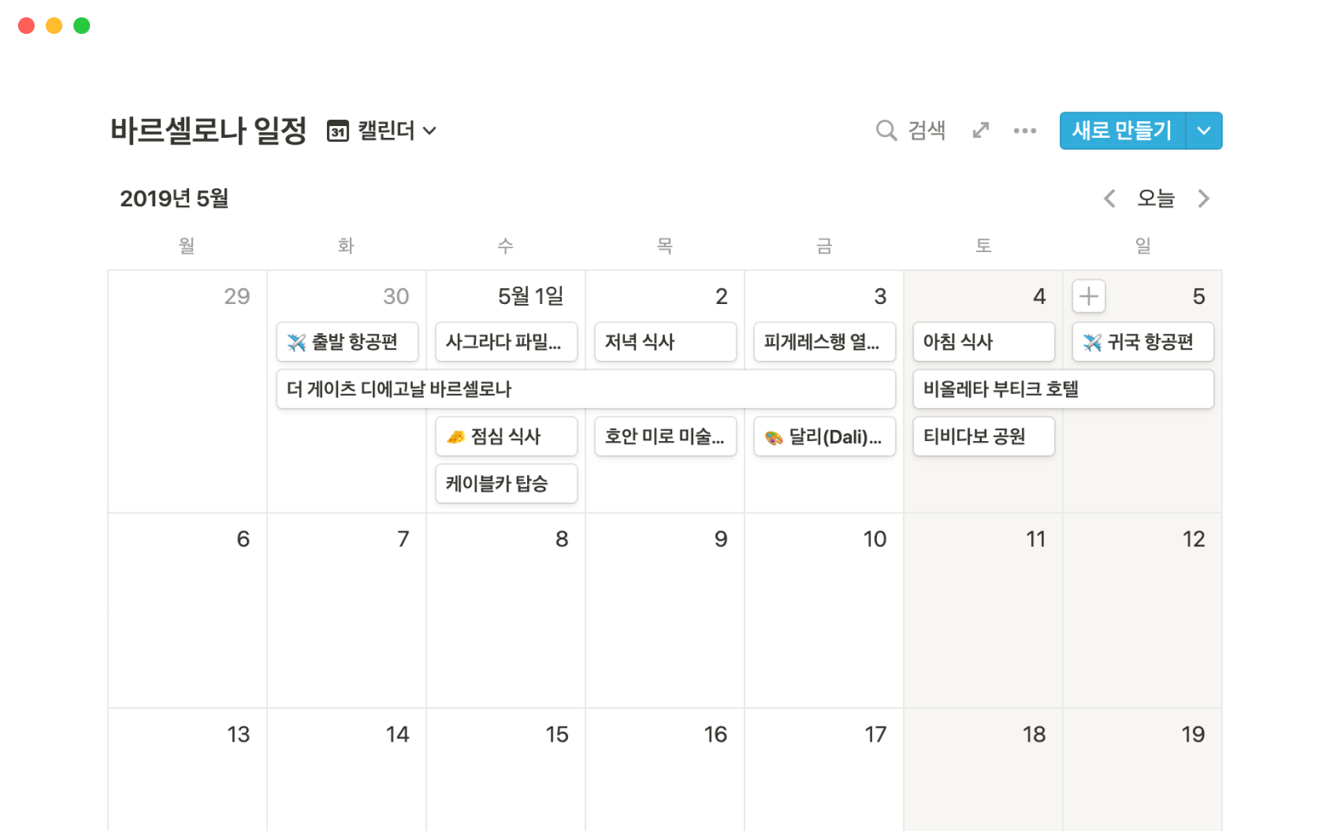Image resolution: width=1330 pixels, height=831 pixels.
Task: Go to previous month with left arrow
Action: pos(1110,199)
